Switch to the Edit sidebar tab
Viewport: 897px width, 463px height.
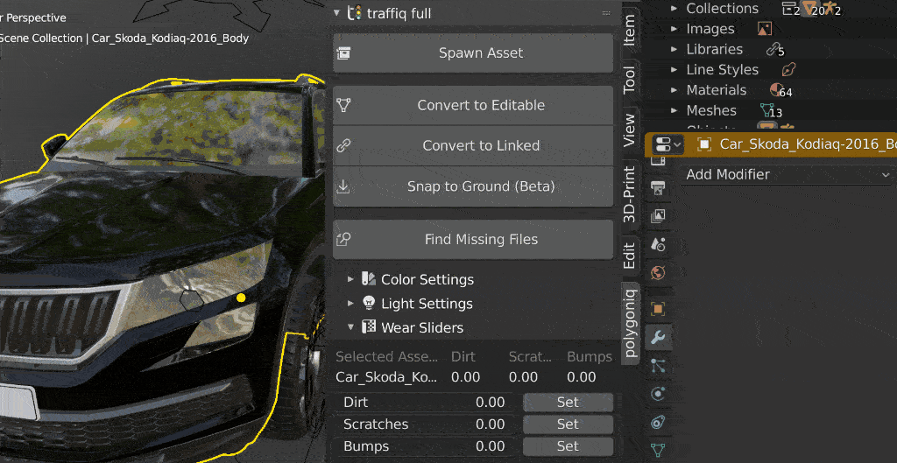click(629, 256)
